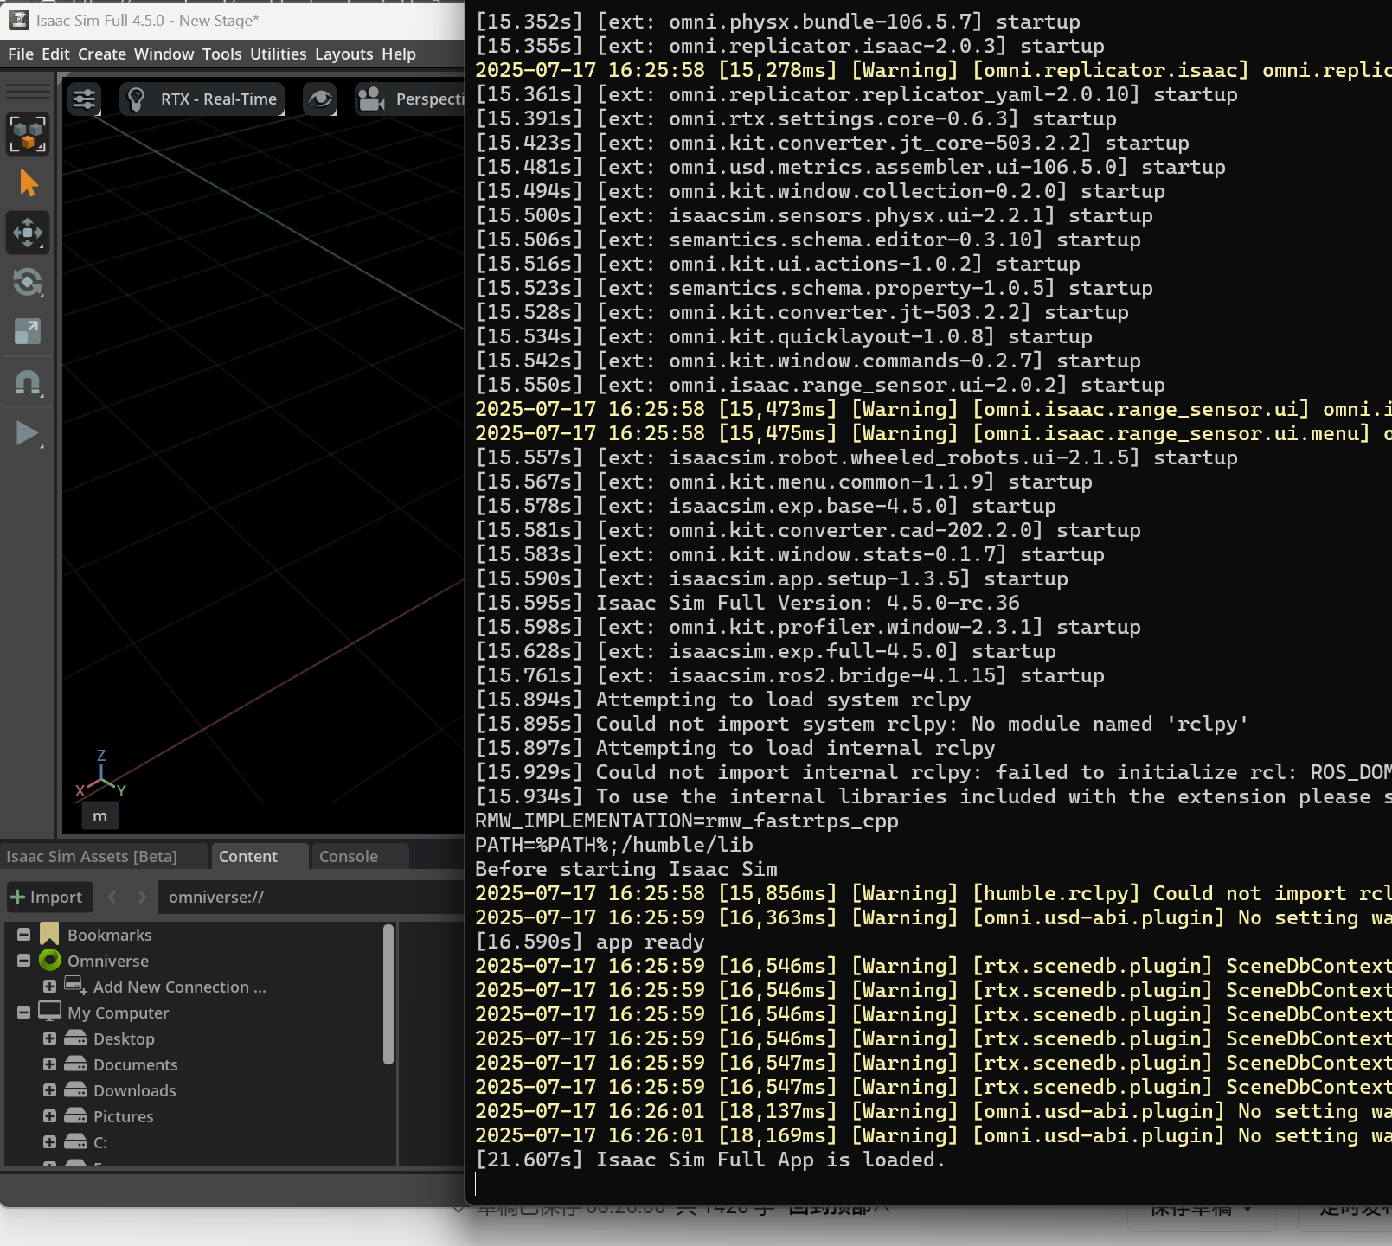Expand the Desktop folder node
This screenshot has height=1246, width=1392.
(x=50, y=1038)
